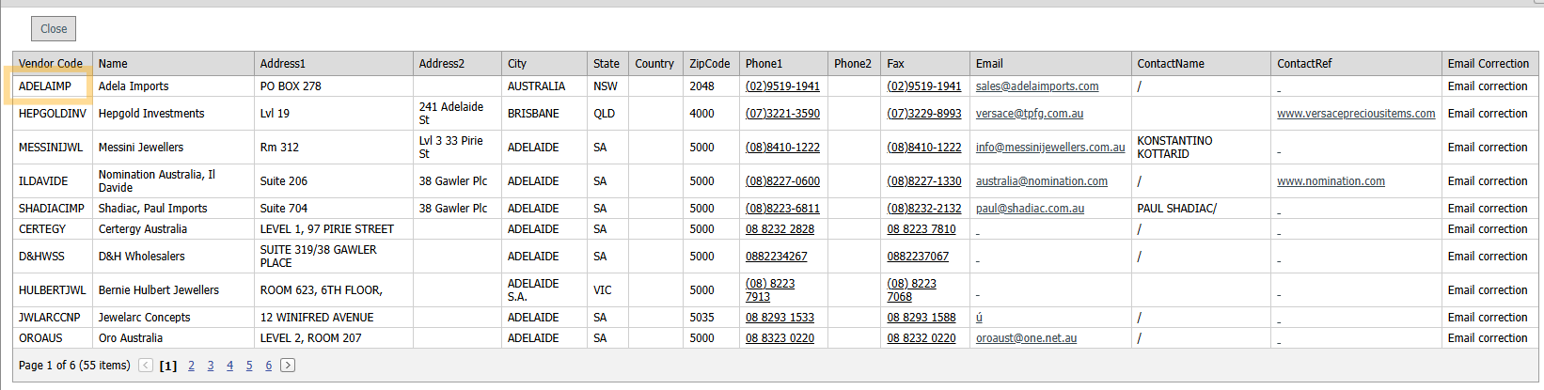Sort table by City column header
This screenshot has width=1544, height=390.
pyautogui.click(x=517, y=64)
